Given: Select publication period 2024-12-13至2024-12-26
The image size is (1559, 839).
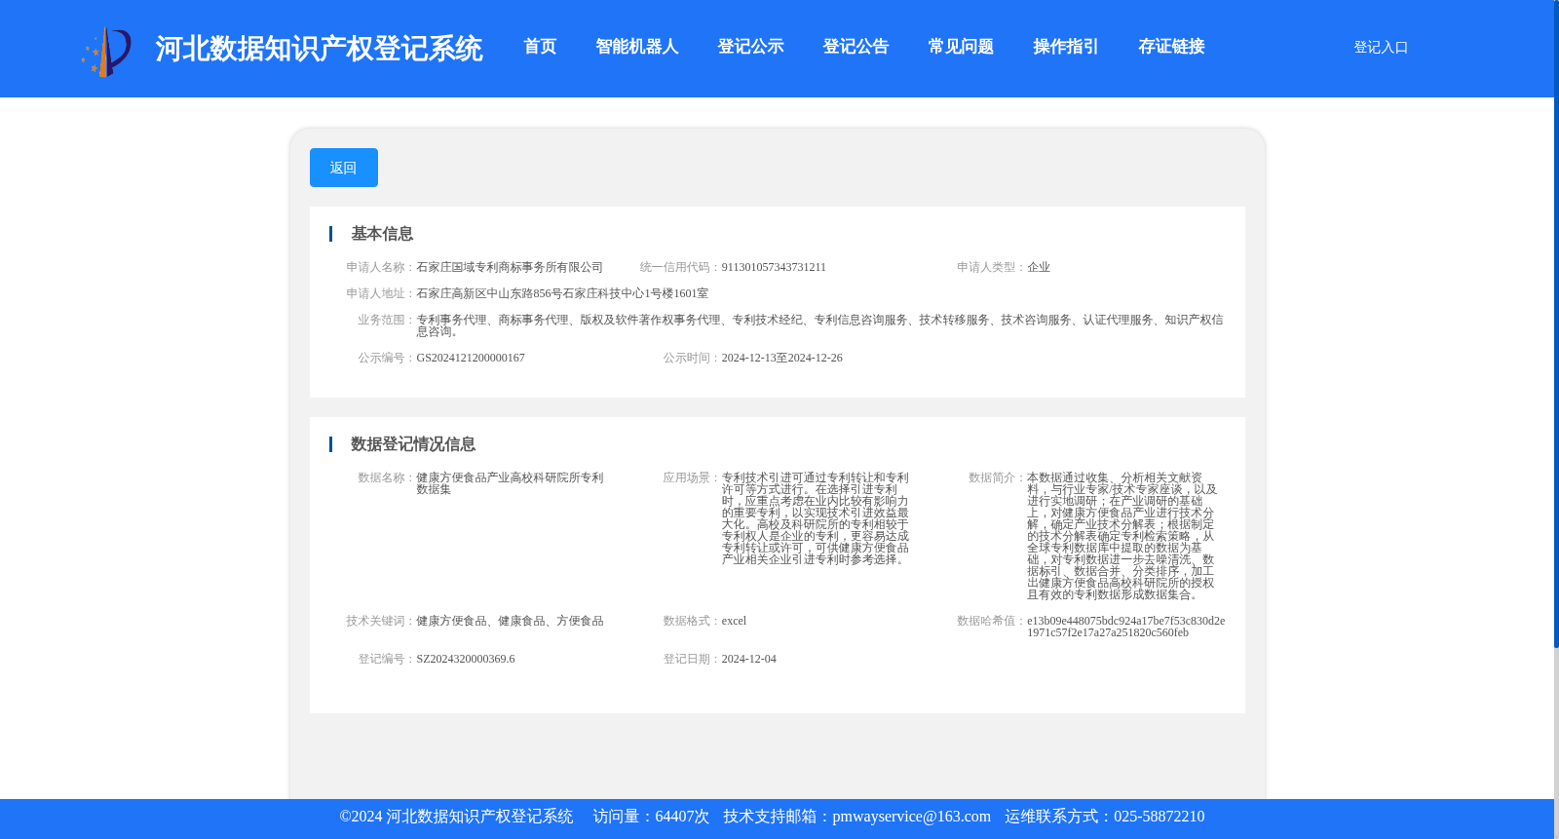Looking at the screenshot, I should (782, 358).
